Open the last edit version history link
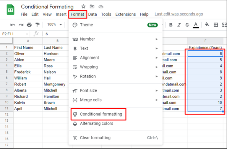The image size is (227, 149). [179, 14]
